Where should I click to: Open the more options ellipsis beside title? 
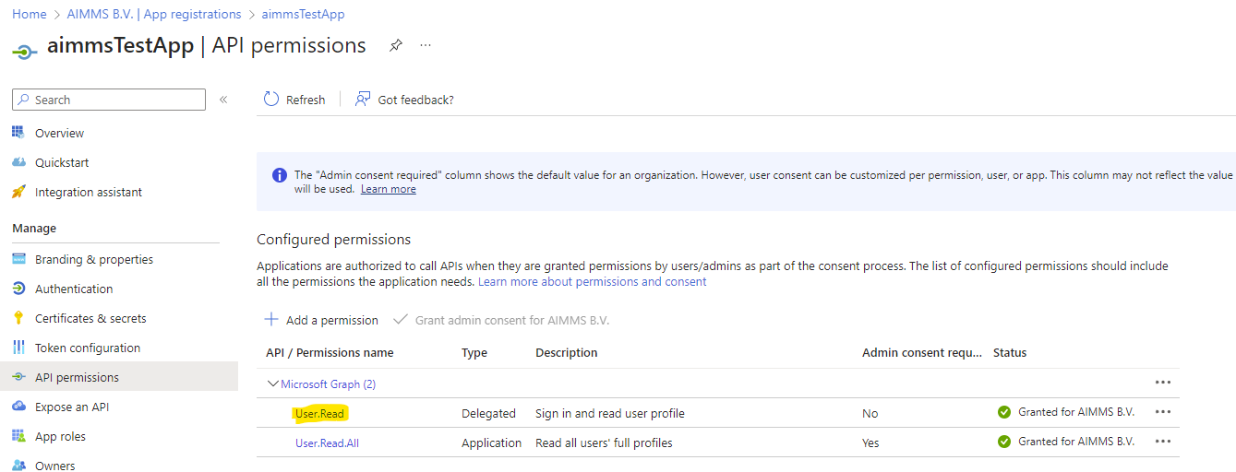425,45
